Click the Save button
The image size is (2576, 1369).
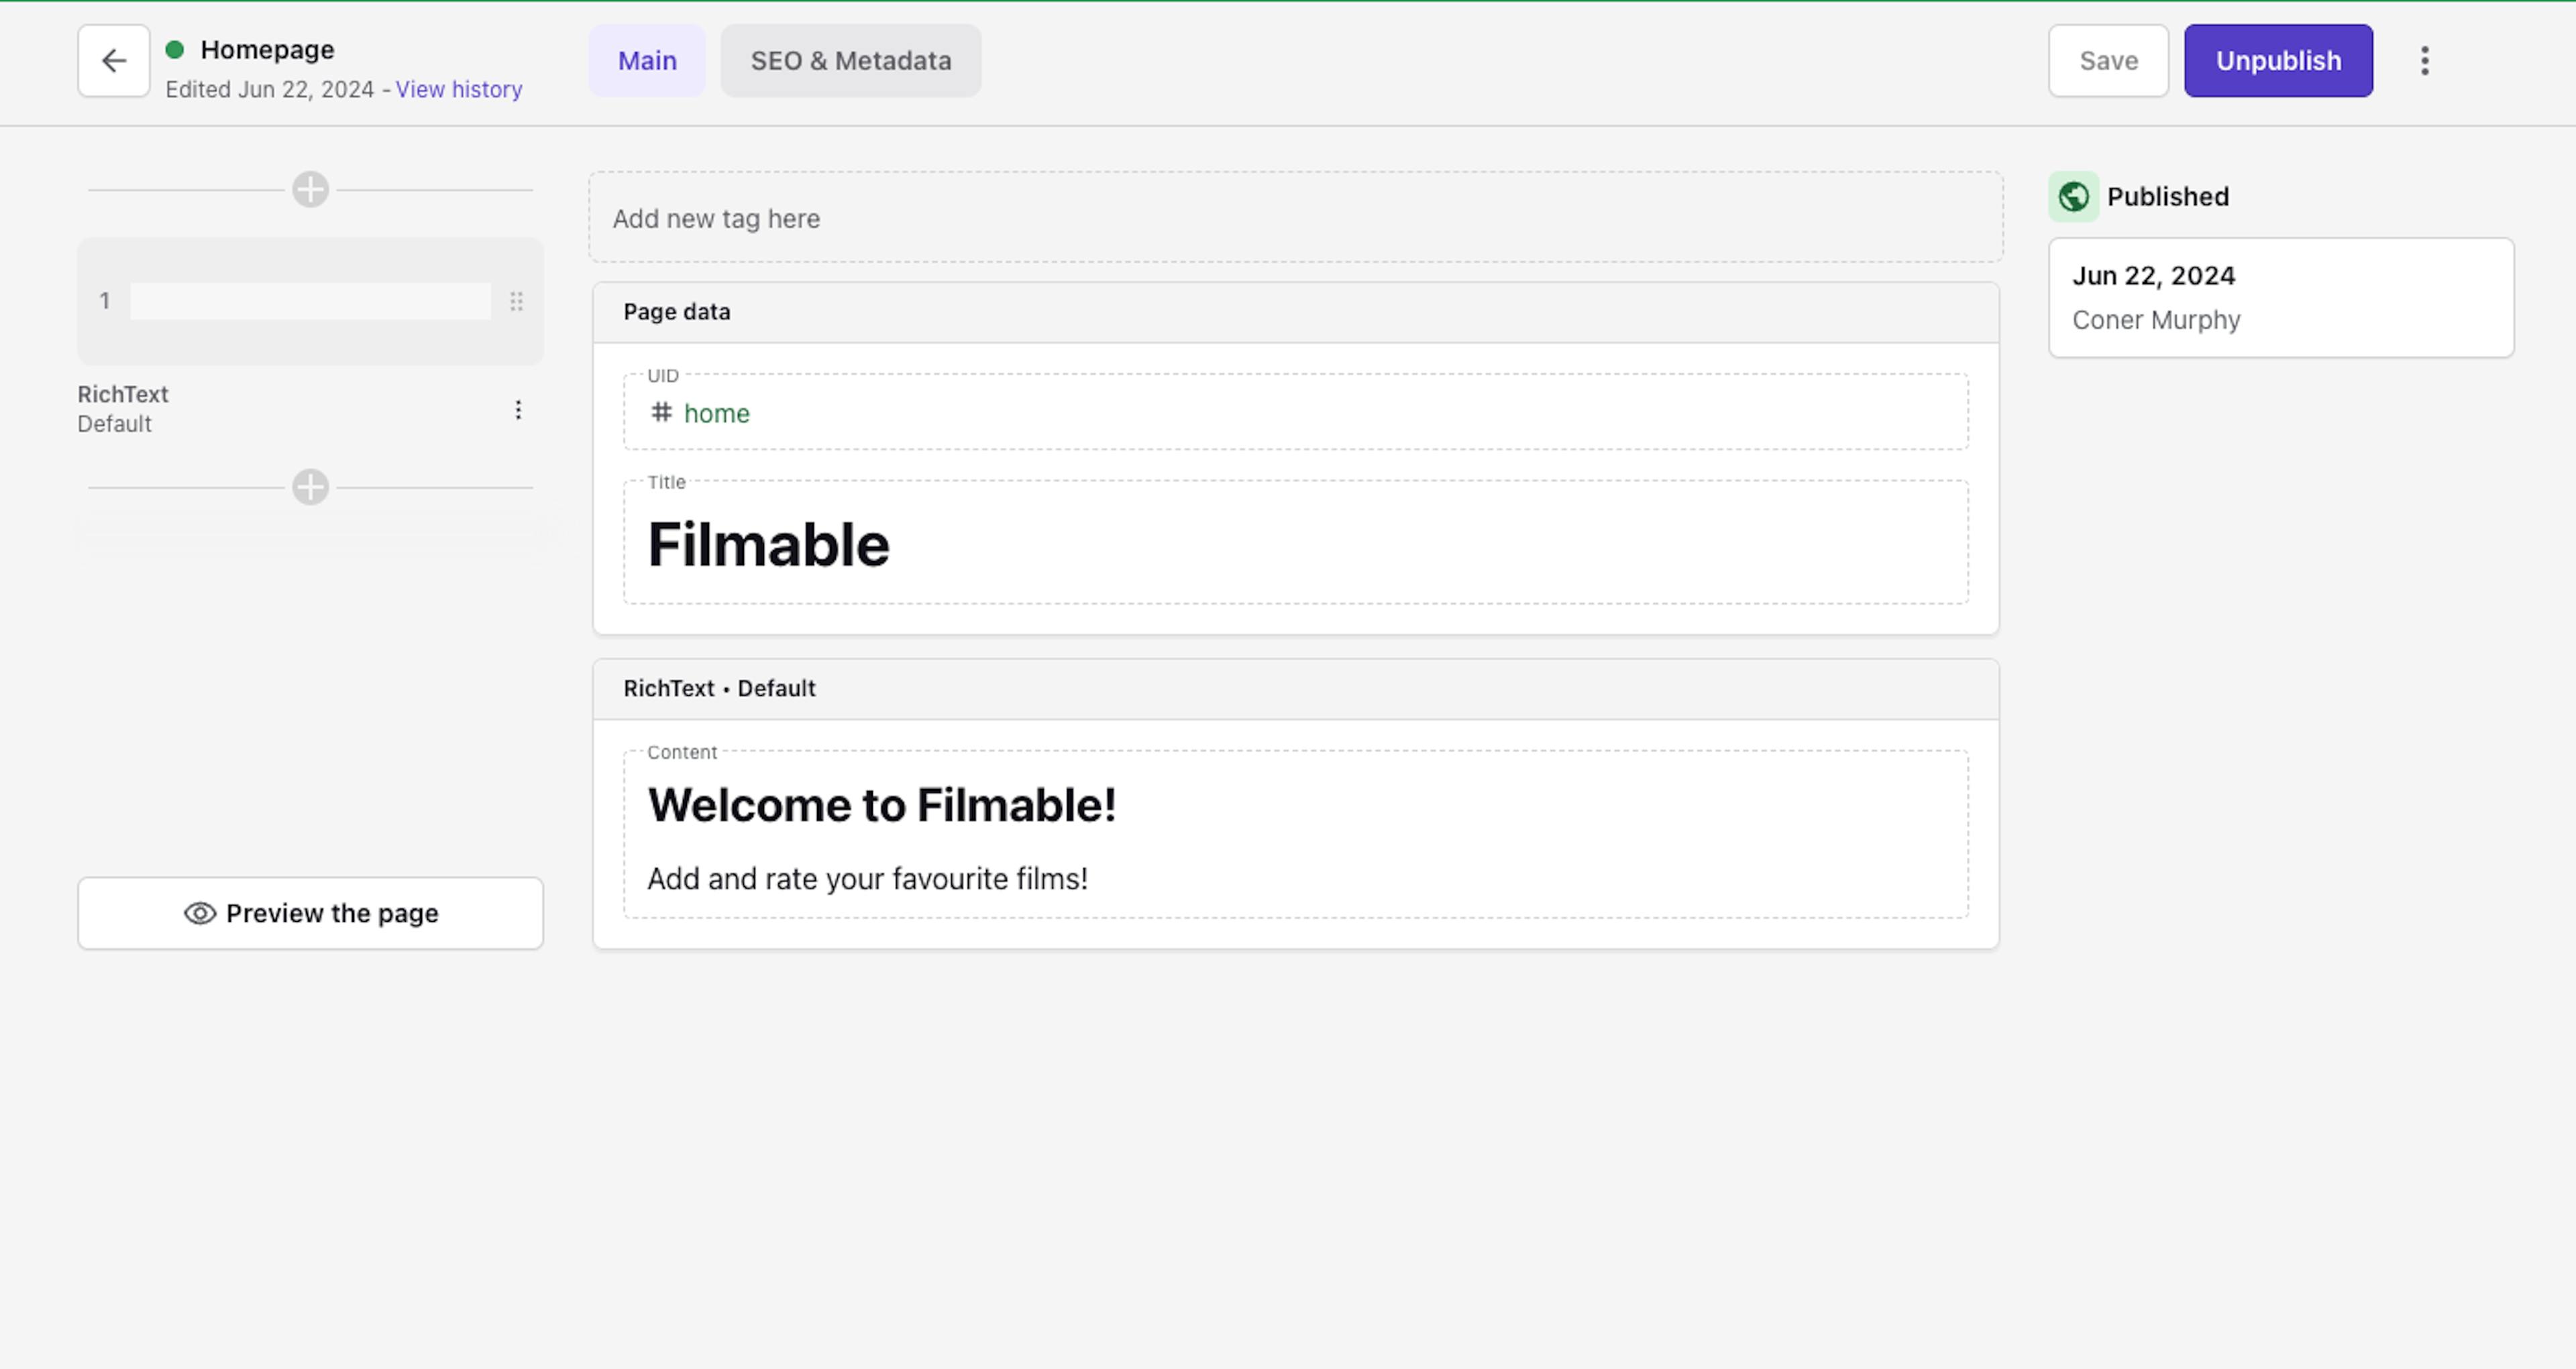(x=2108, y=60)
